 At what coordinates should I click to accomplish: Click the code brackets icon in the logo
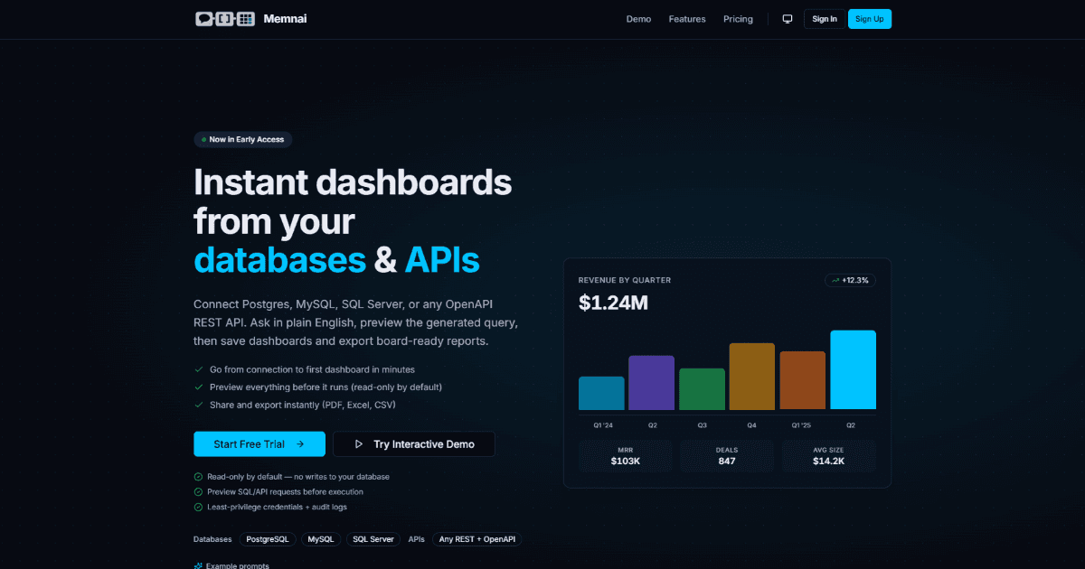click(224, 17)
